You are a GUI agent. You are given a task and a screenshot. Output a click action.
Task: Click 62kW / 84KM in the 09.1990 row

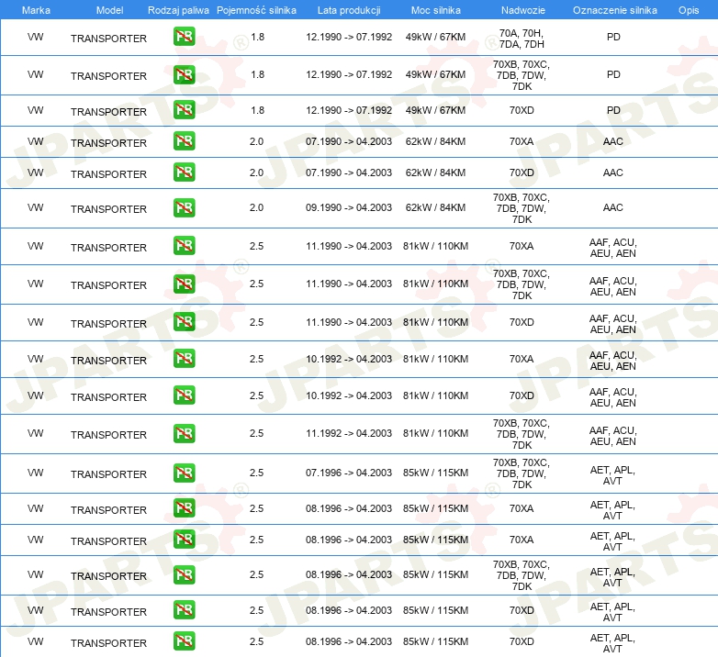435,207
